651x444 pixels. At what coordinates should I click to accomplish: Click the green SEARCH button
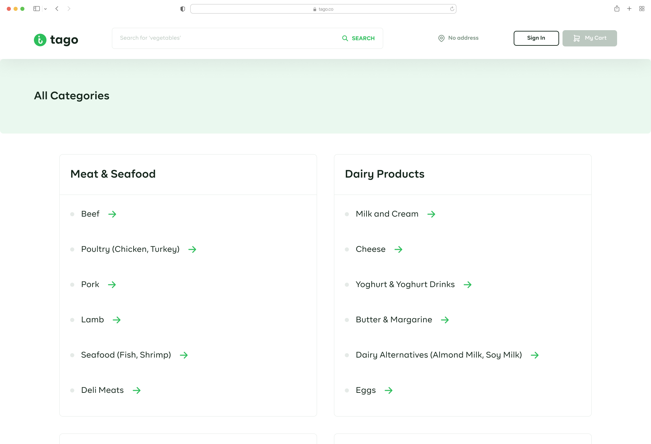358,38
